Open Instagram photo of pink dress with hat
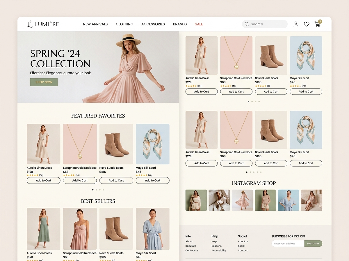The image size is (349, 261). point(242,200)
